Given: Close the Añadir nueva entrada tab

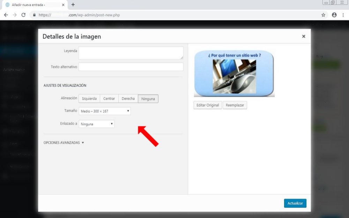Looking at the screenshot, I should (63, 5).
